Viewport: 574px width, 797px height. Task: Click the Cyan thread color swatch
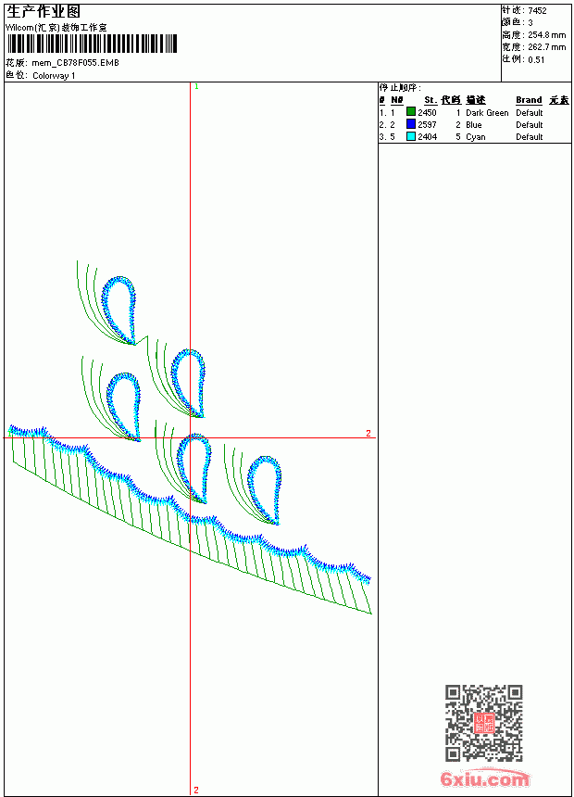[x=411, y=136]
